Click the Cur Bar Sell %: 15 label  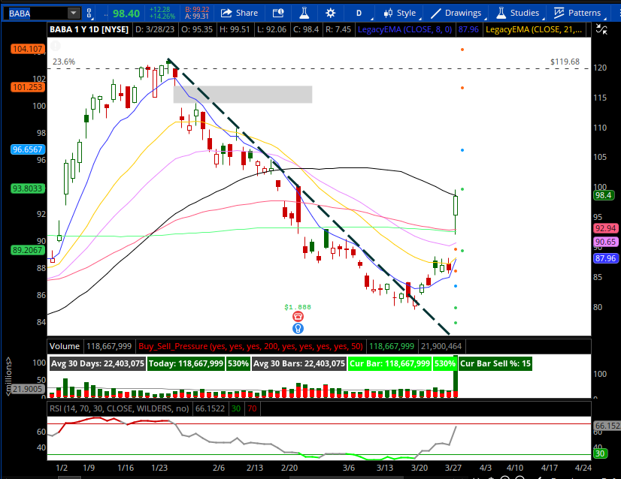(x=495, y=363)
